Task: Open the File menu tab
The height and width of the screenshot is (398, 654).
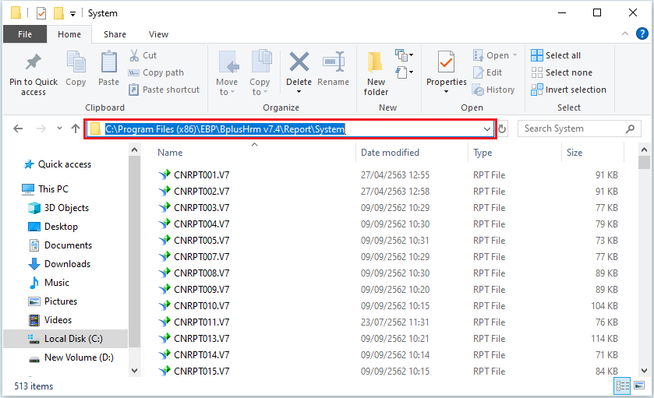Action: pyautogui.click(x=25, y=34)
